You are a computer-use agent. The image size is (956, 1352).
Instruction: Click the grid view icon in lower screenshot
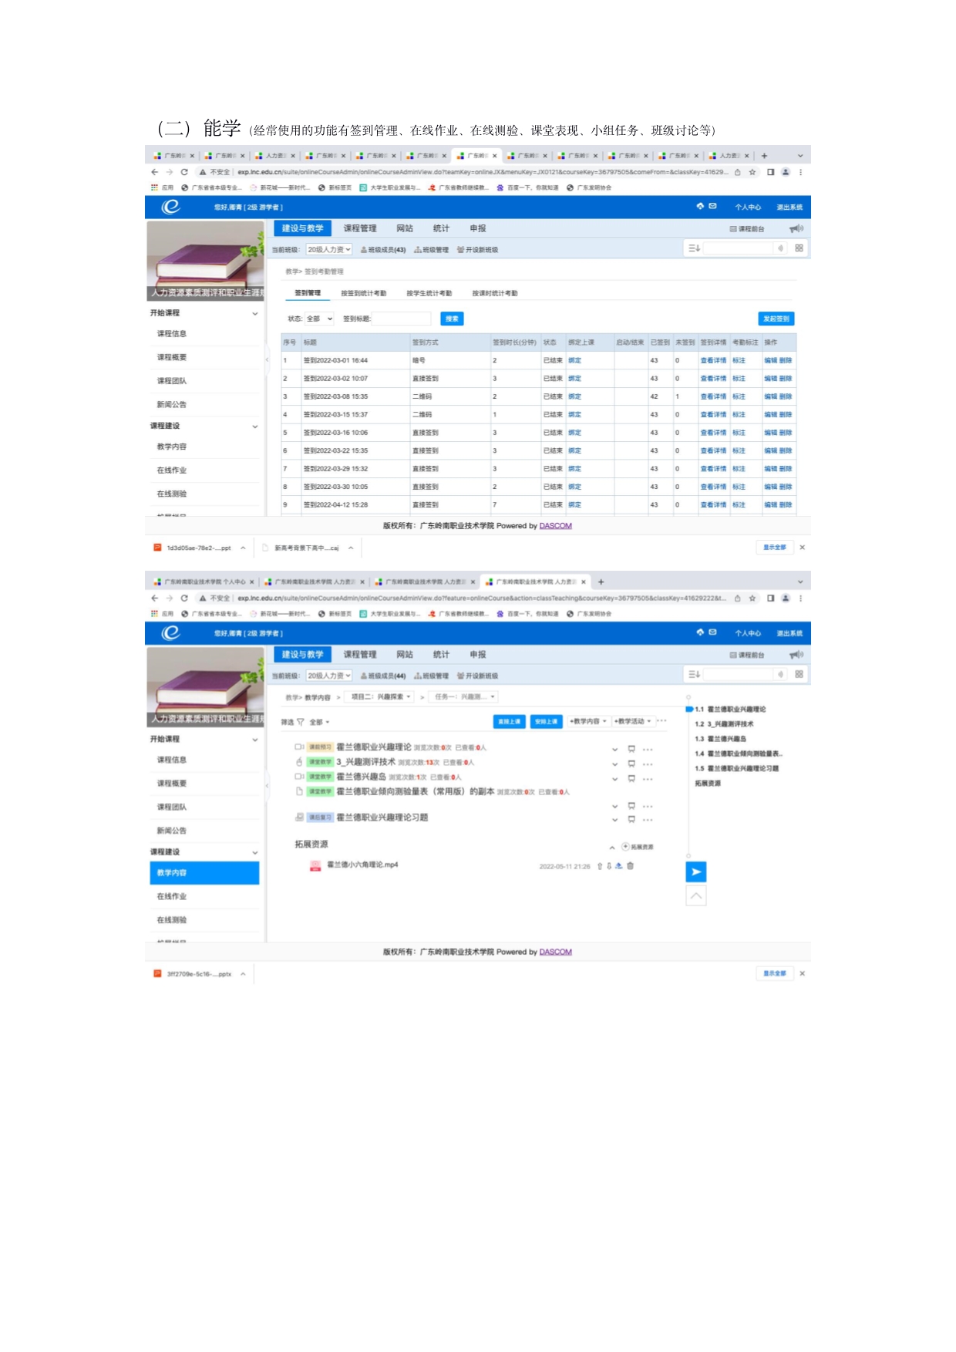(799, 673)
